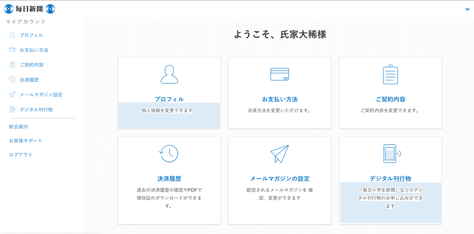Click the sidebar digital publications device icon

(x=12, y=109)
